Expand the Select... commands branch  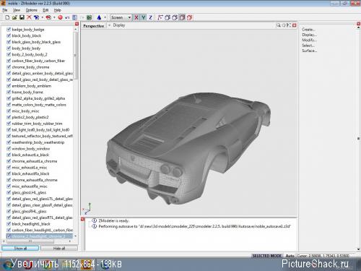pyautogui.click(x=308, y=46)
